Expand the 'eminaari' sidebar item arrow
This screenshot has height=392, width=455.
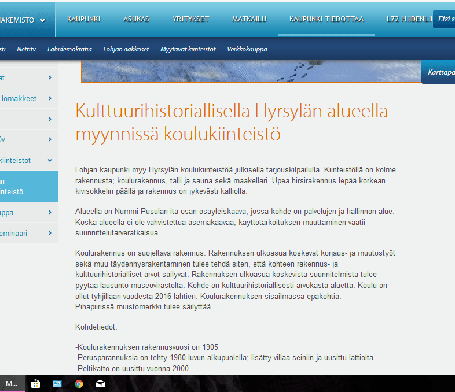(x=50, y=233)
